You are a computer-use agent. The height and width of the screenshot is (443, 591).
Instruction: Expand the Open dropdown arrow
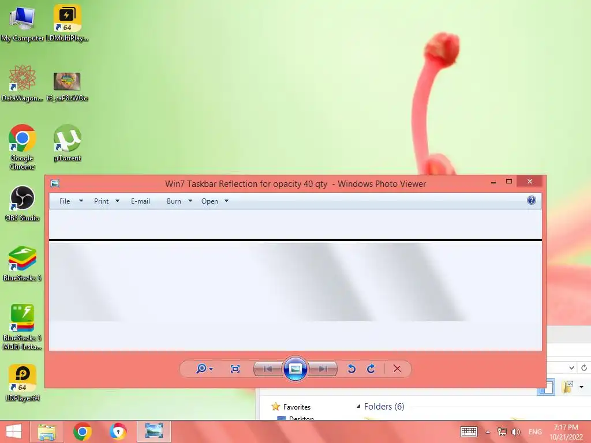coord(226,201)
